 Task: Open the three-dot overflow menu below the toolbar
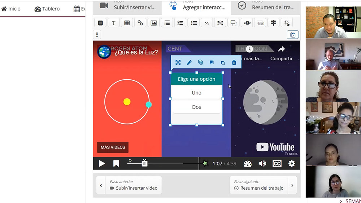coord(97,35)
